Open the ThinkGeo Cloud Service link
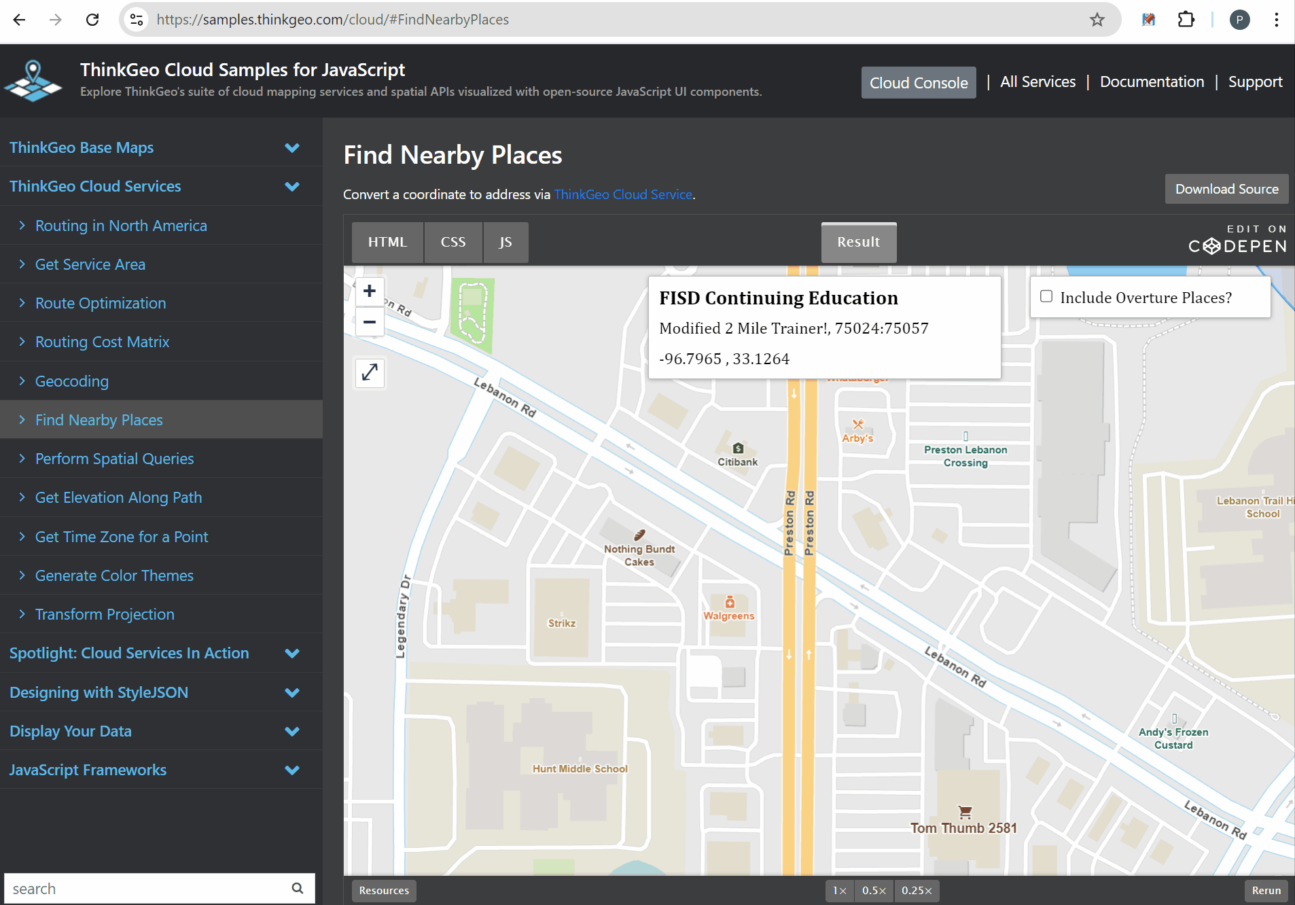The width and height of the screenshot is (1295, 905). (623, 194)
